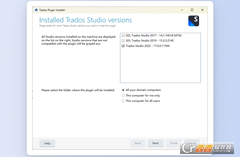Uncheck Trados Studio 2022 checkbox
Screen dimensions: 240x157
coord(123,46)
